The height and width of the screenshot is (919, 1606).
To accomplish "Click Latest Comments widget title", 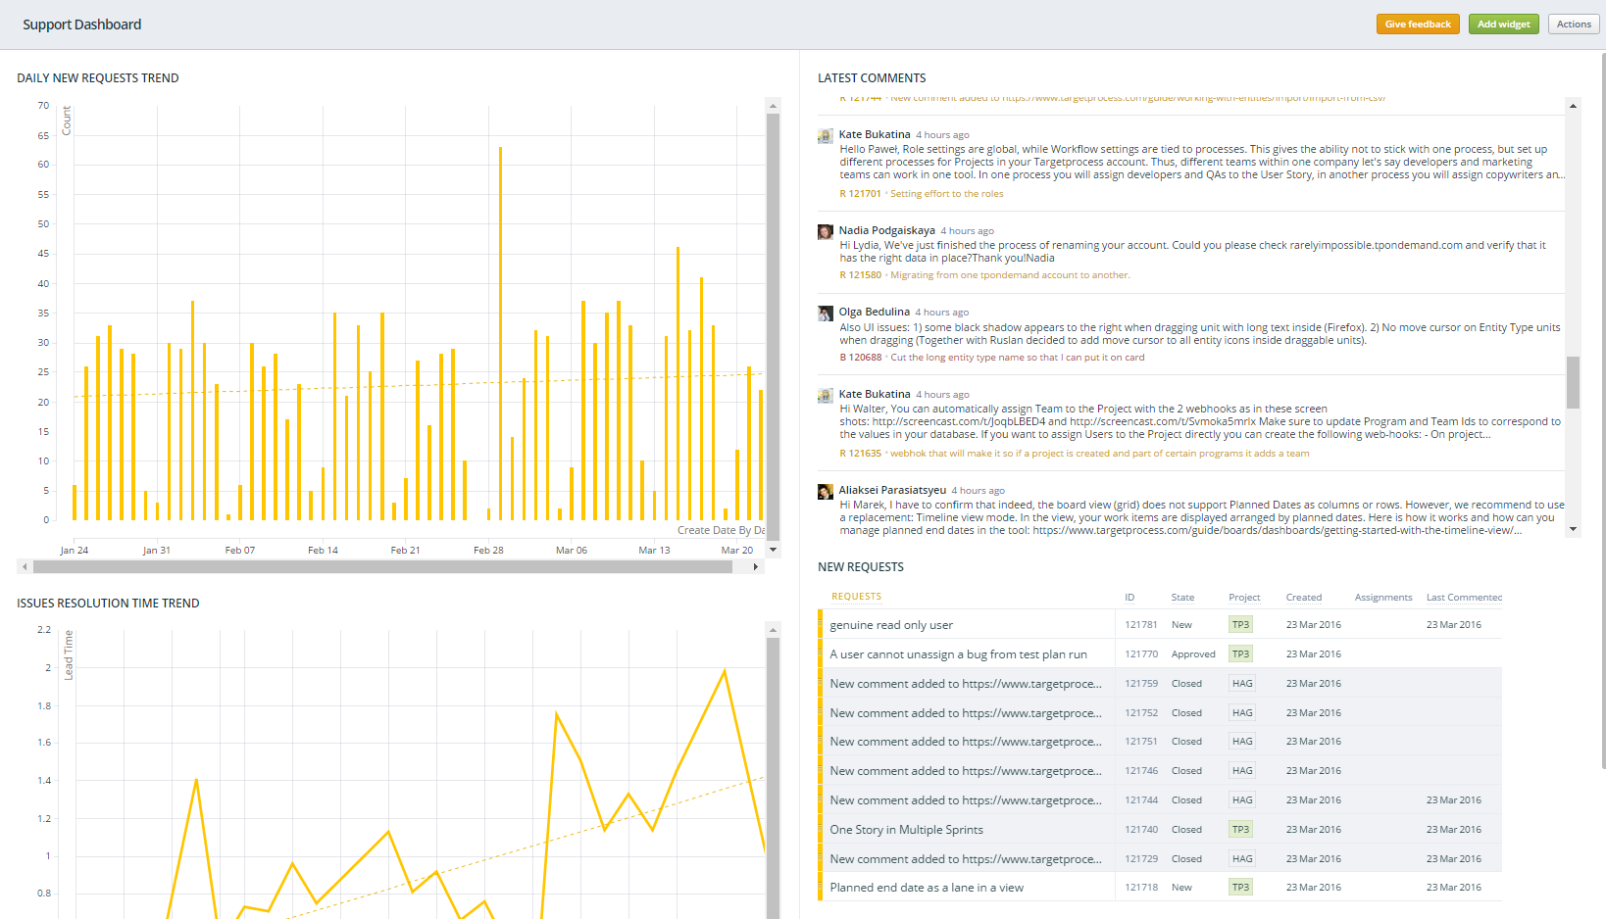I will 872,78.
